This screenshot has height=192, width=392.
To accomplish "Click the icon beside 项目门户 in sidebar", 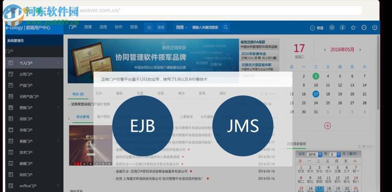I will pos(11,119).
